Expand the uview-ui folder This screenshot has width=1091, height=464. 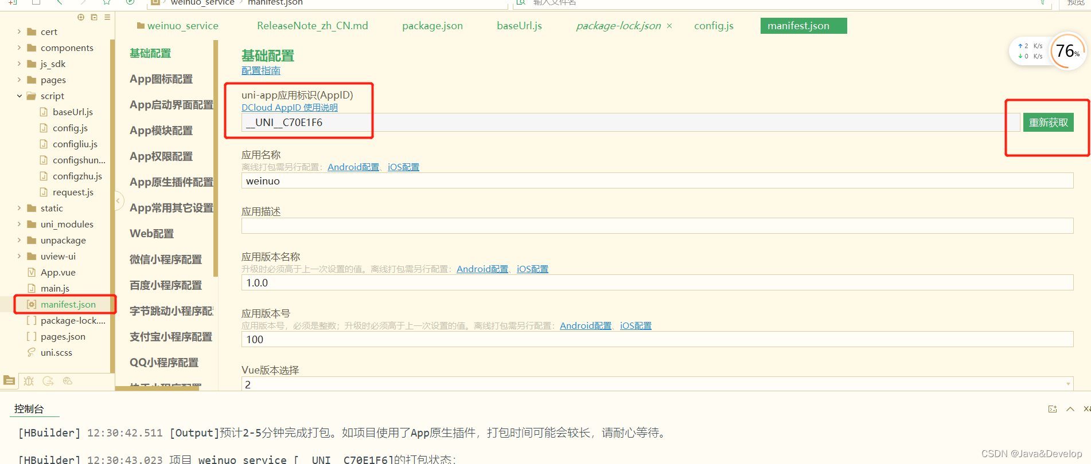click(x=20, y=256)
